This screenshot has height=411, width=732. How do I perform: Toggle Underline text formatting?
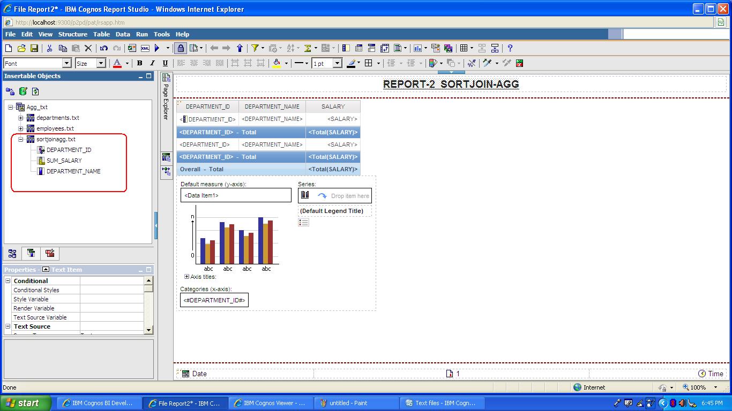pyautogui.click(x=165, y=63)
